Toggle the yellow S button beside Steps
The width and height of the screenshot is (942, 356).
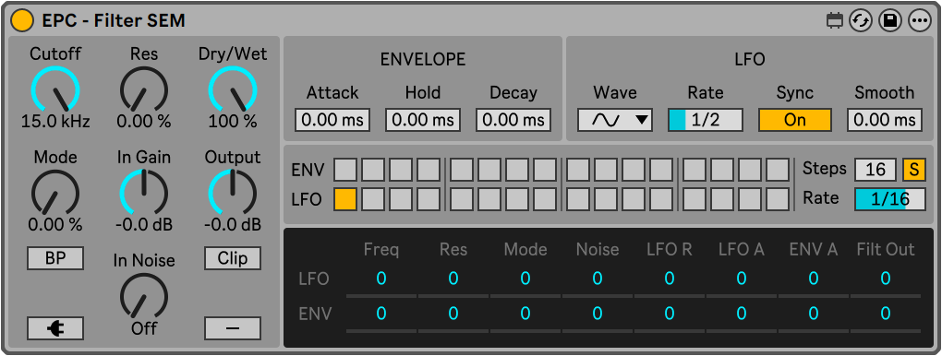pyautogui.click(x=913, y=170)
